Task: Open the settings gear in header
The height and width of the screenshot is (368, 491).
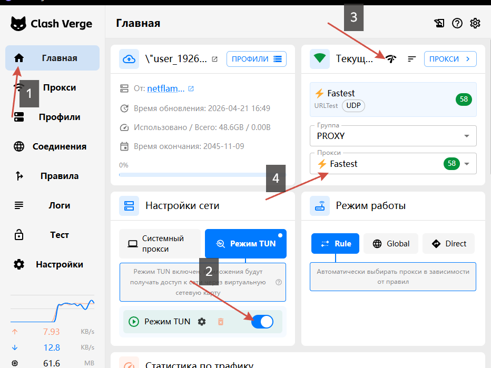Action: pyautogui.click(x=475, y=23)
